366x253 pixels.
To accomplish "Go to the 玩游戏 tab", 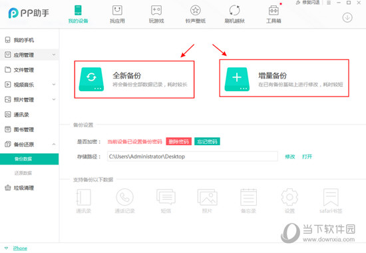I will 156,14.
